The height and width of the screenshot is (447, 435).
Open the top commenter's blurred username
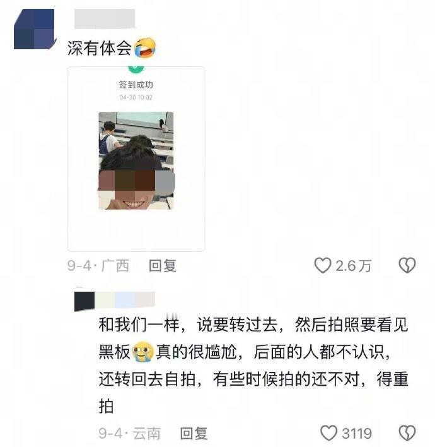coord(105,19)
